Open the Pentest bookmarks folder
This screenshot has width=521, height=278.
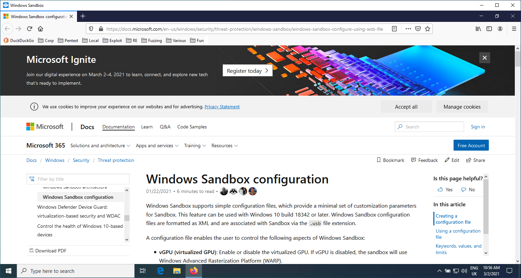point(68,40)
